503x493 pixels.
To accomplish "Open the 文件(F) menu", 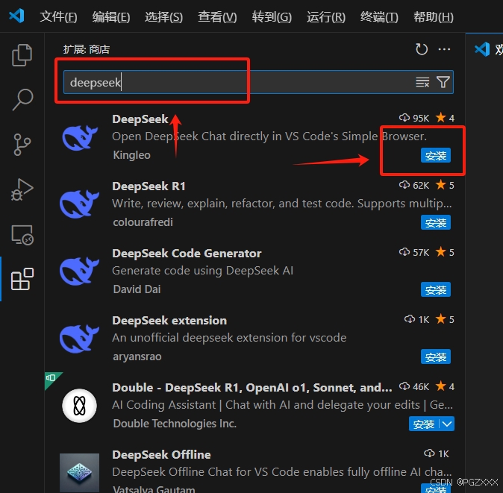I will point(58,16).
